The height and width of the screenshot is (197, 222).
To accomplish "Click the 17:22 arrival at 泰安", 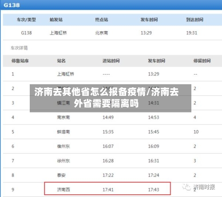I will tap(108, 175).
